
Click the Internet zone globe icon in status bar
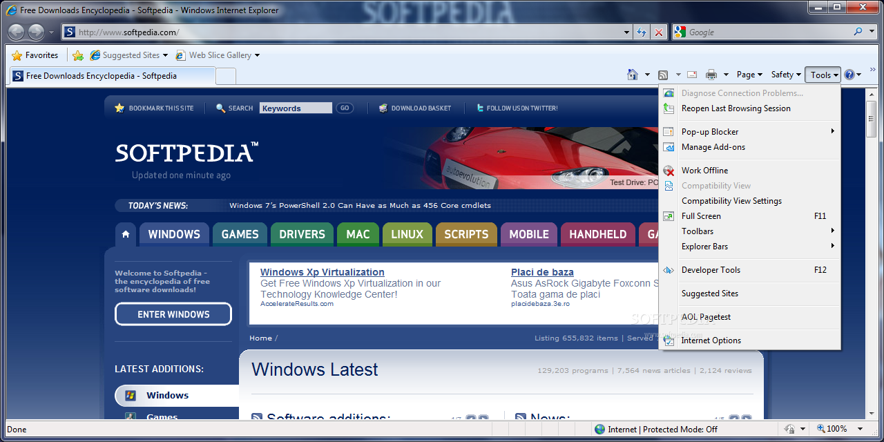pos(599,430)
